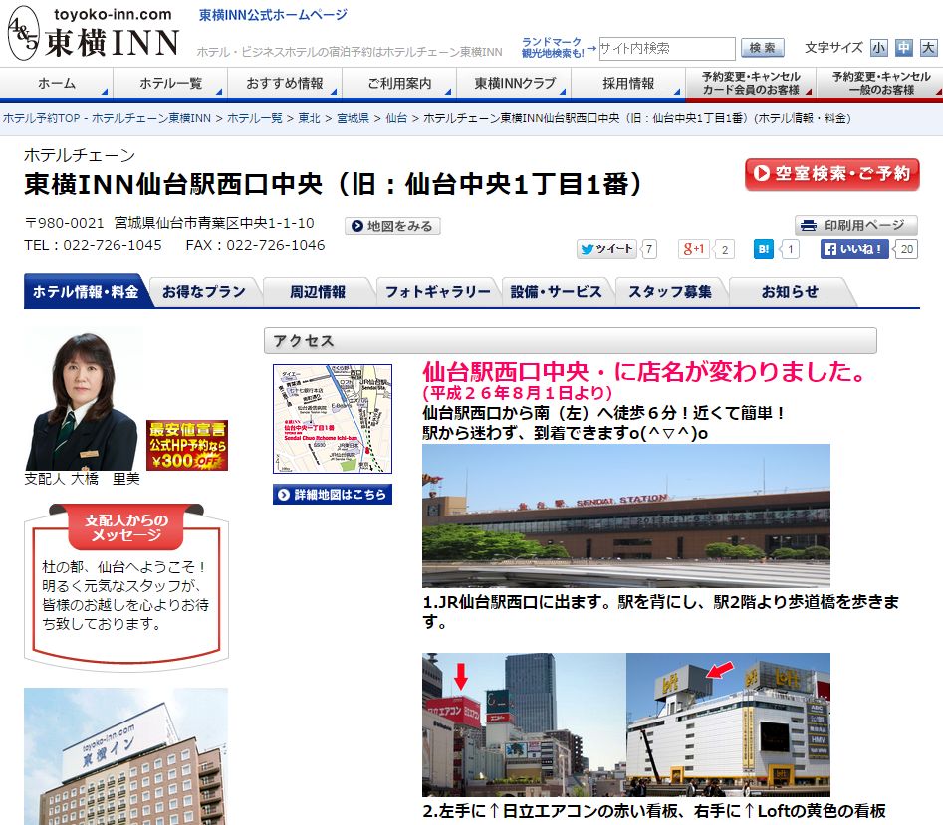Screen dimensions: 943x825
Task: Open the ランドマーク観光地検索 link
Action: pyautogui.click(x=553, y=48)
